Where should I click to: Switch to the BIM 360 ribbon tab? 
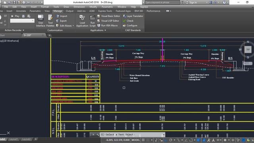coord(139,11)
